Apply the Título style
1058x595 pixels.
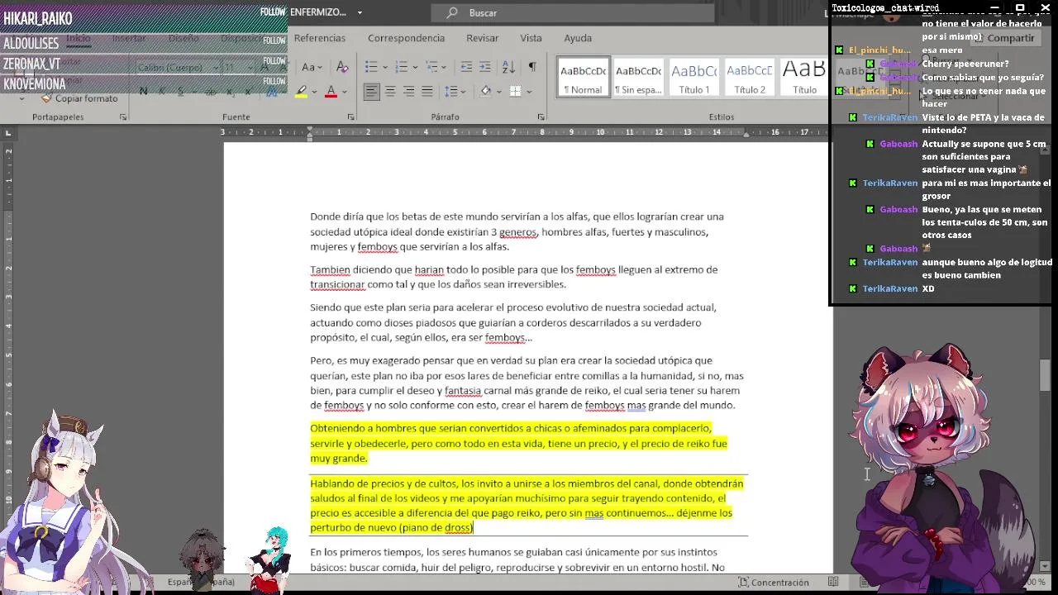(803, 77)
